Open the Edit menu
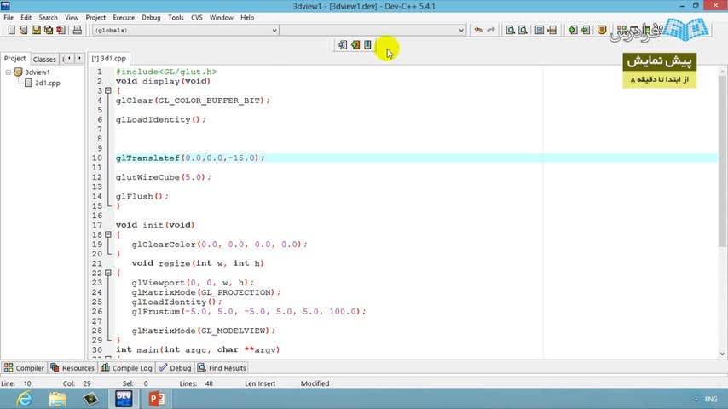 [x=26, y=18]
